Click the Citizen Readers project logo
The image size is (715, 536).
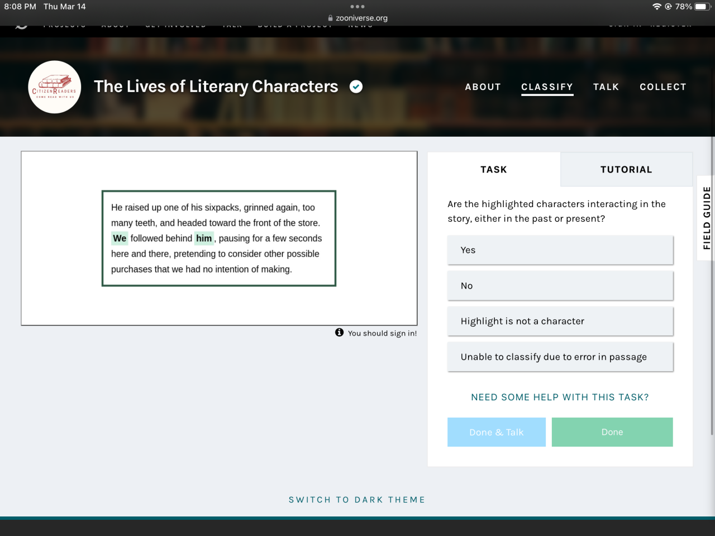[x=55, y=87]
